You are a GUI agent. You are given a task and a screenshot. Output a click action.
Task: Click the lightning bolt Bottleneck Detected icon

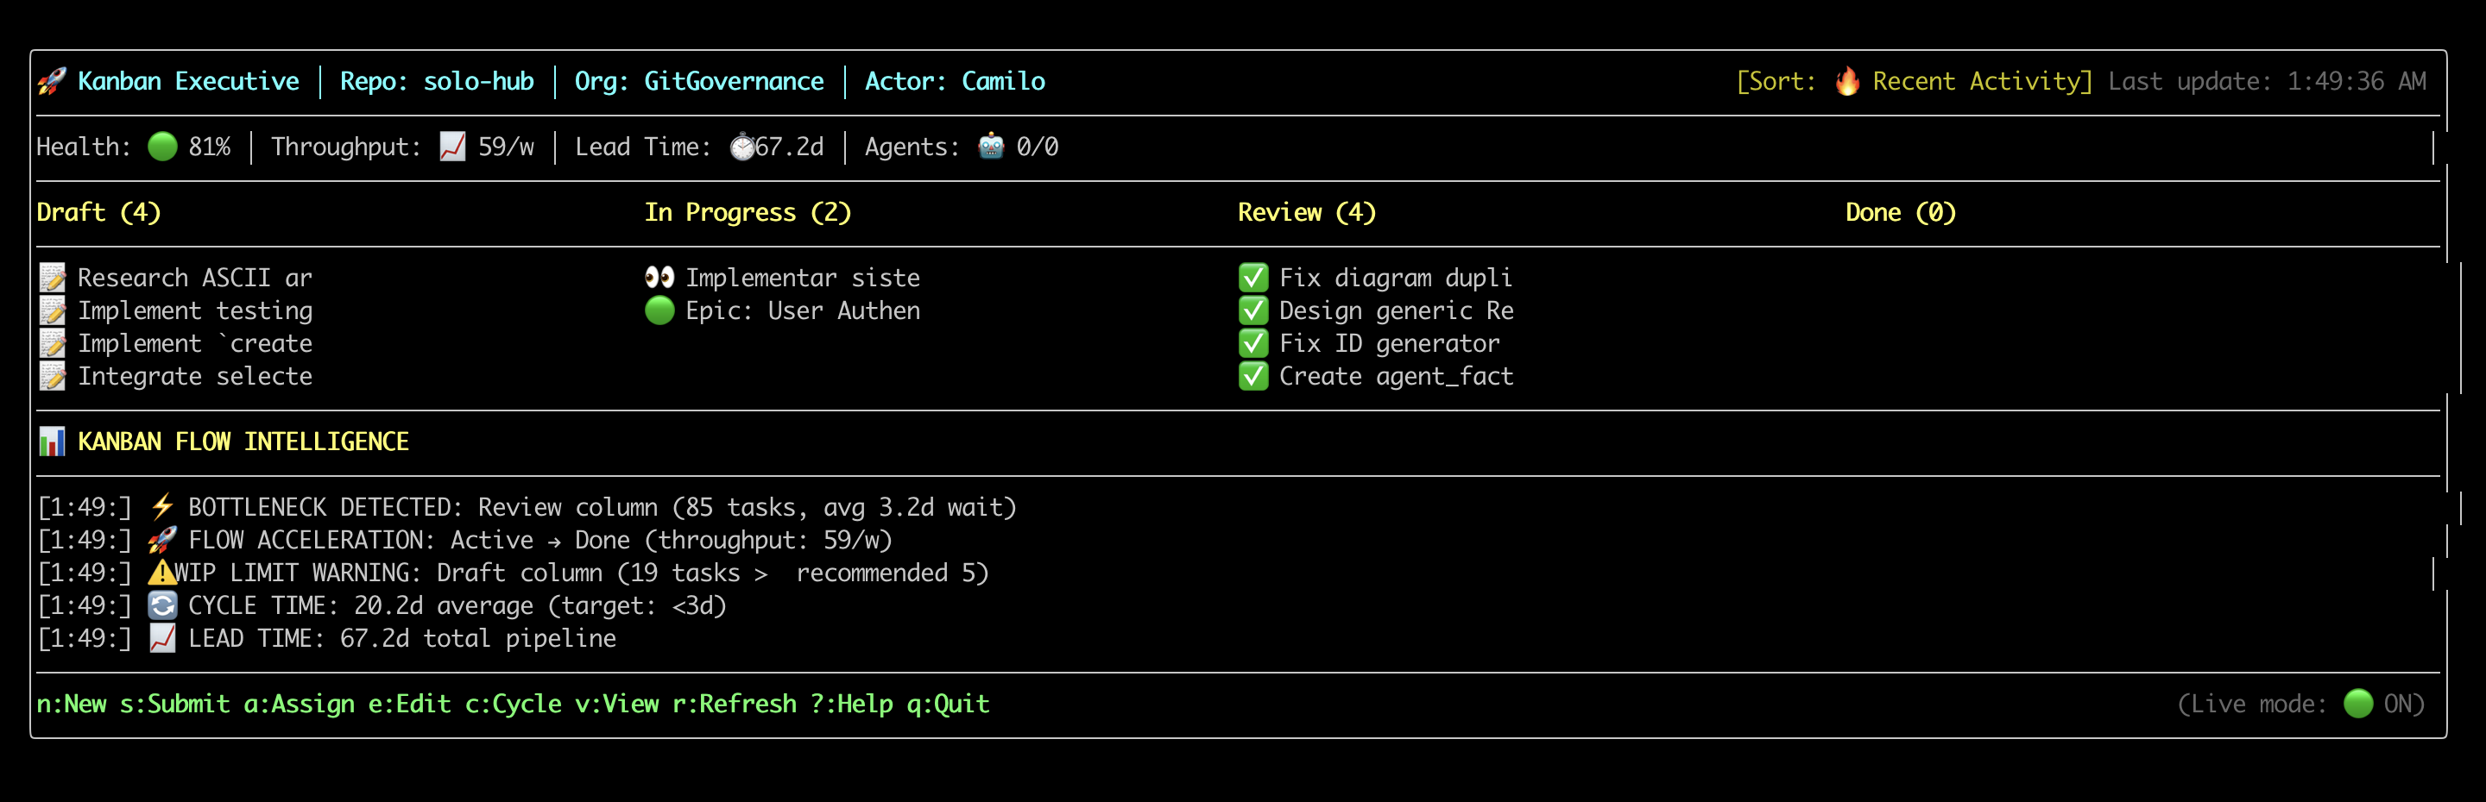pyautogui.click(x=162, y=507)
